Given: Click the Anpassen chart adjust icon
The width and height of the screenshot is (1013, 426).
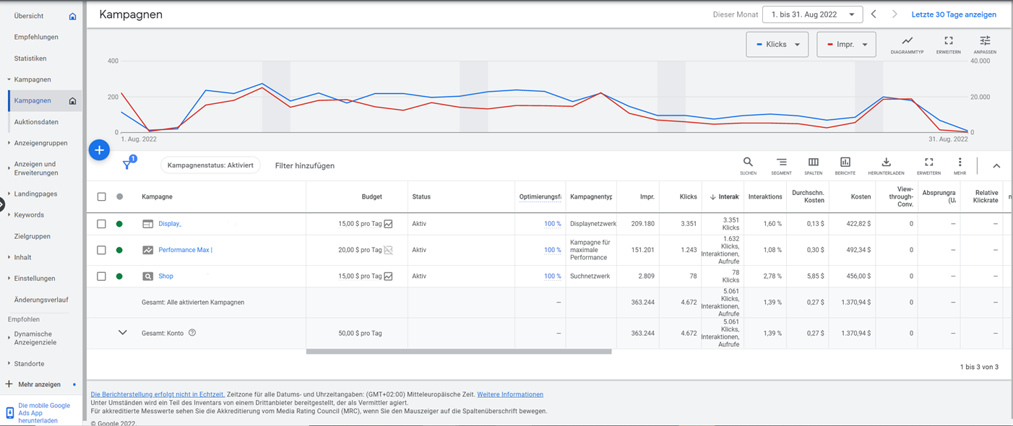Looking at the screenshot, I should 985,43.
